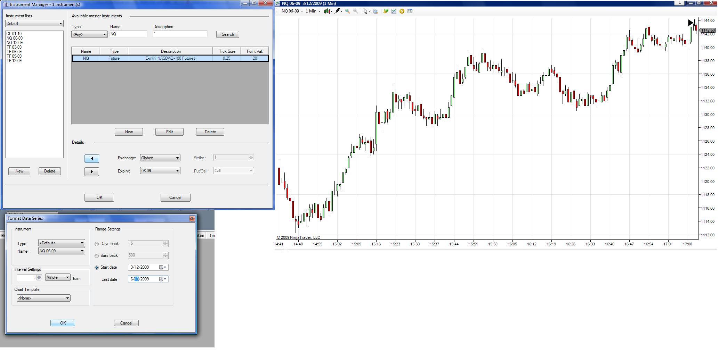Jump to latest bar with chart arrow
Viewport: 727px width, 362px height.
[692, 23]
